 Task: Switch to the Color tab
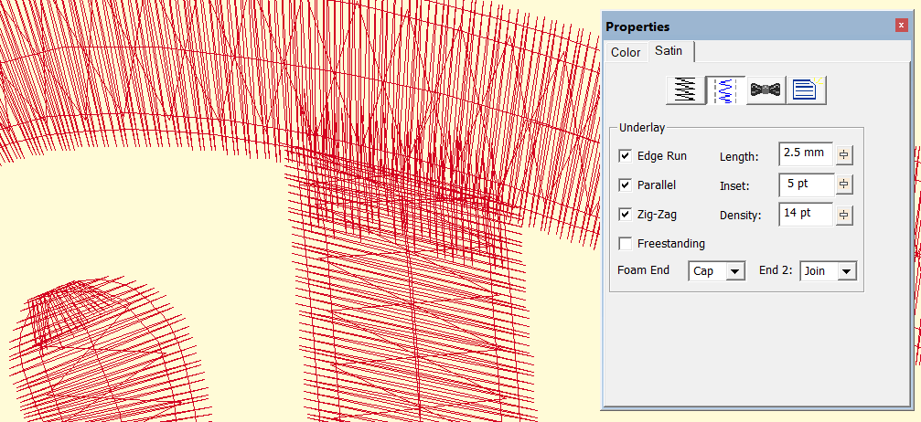pos(626,52)
